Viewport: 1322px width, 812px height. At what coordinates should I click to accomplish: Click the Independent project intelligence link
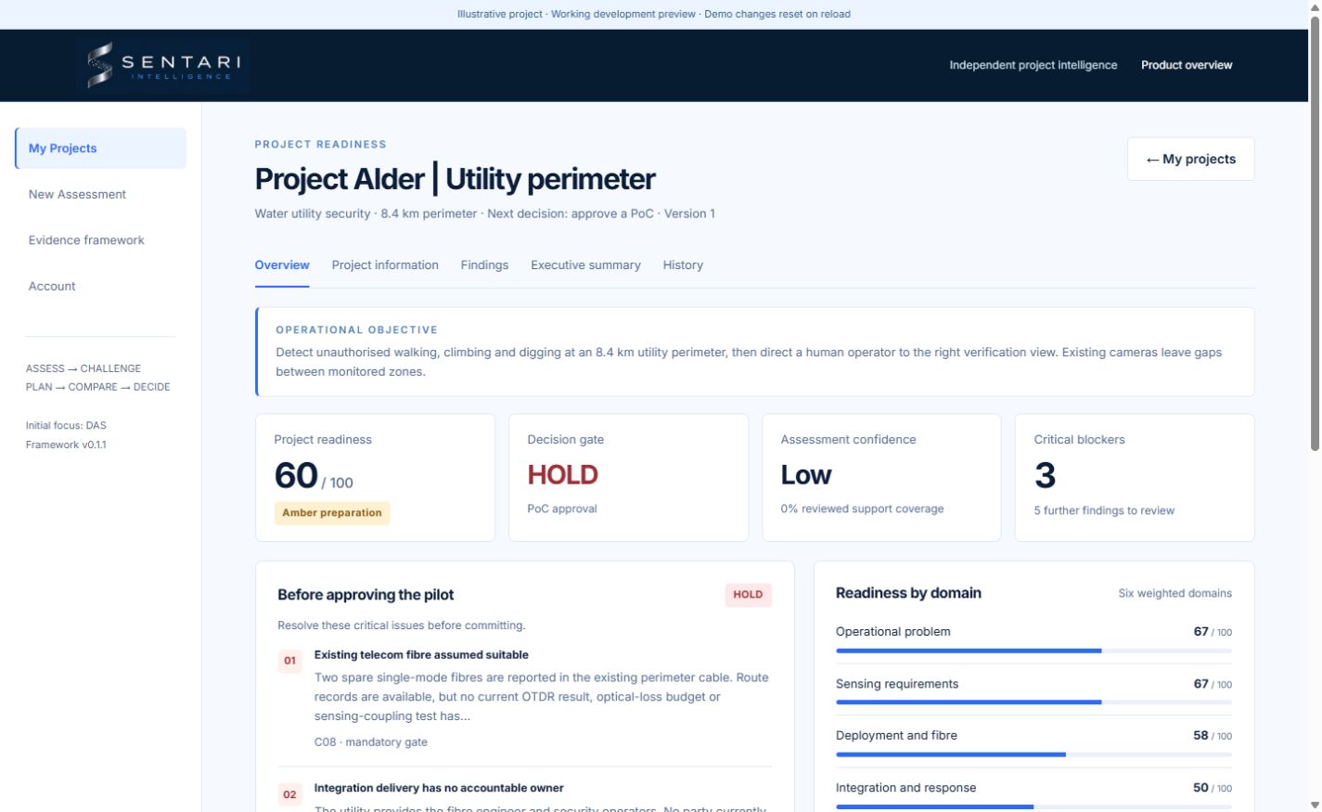pos(1033,65)
